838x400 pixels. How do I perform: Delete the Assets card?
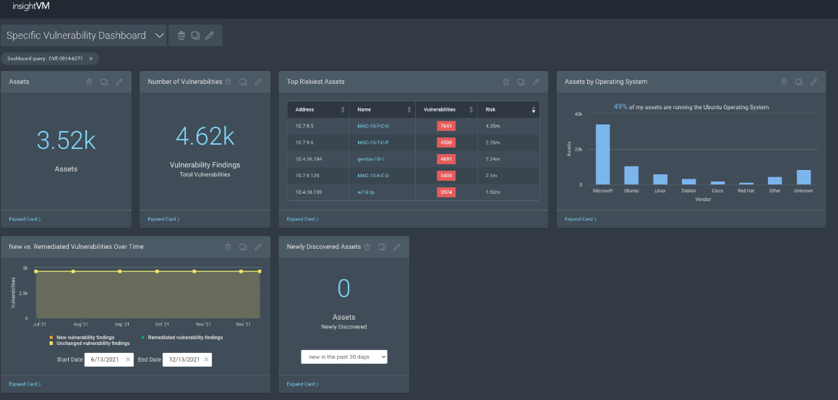pyautogui.click(x=90, y=82)
